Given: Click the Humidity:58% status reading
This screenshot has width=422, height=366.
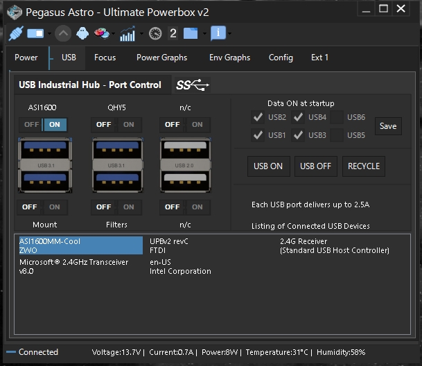Looking at the screenshot, I should point(341,352).
